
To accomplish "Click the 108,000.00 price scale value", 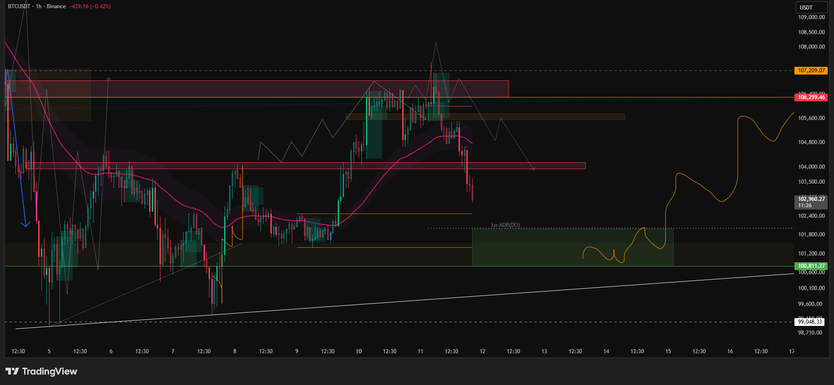I will pyautogui.click(x=811, y=47).
